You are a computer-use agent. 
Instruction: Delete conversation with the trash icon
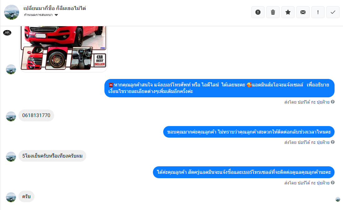273,12
